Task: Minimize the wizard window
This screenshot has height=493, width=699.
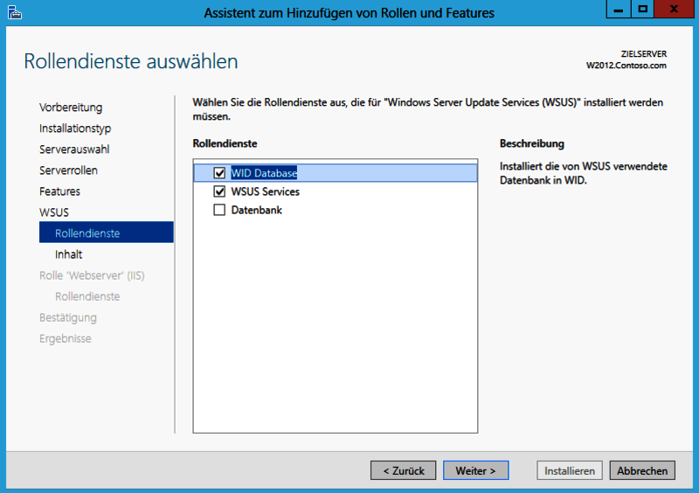Action: pos(619,9)
